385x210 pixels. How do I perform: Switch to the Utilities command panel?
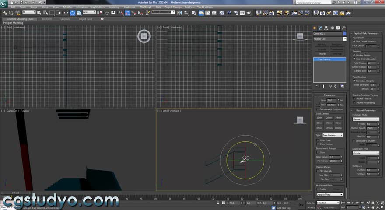point(344,28)
